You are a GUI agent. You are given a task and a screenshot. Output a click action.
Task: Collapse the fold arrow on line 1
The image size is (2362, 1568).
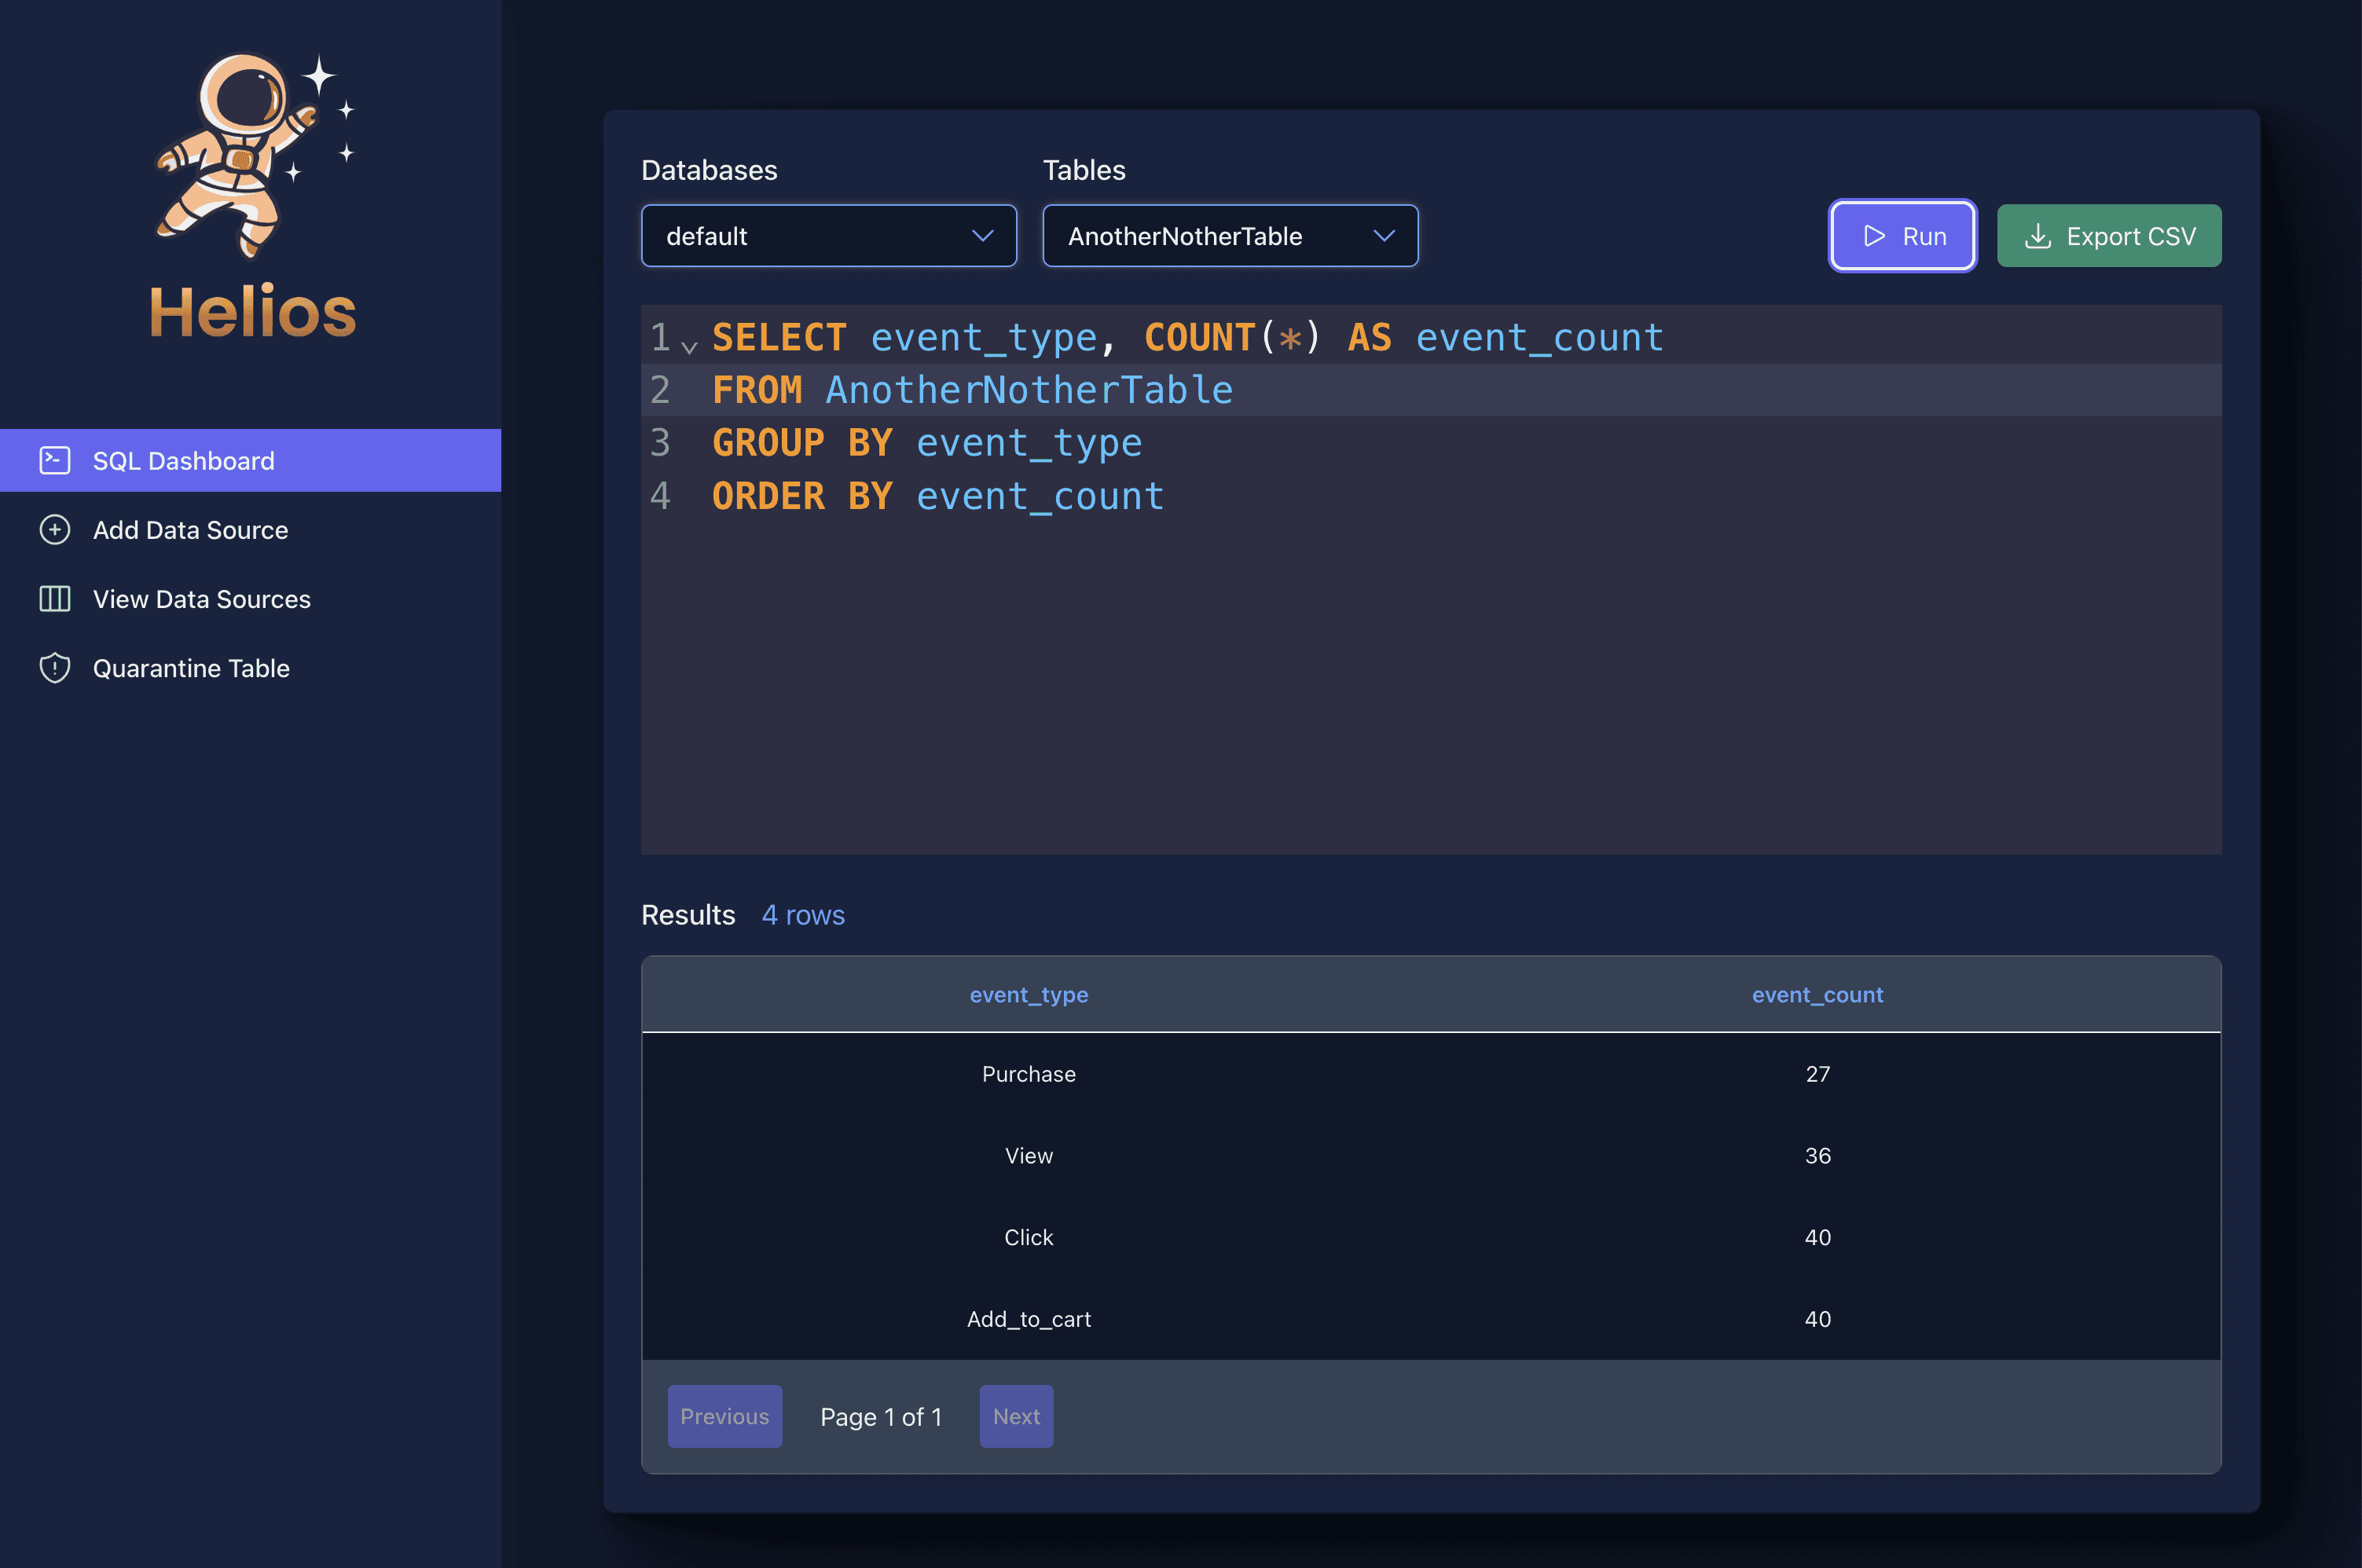tap(689, 346)
